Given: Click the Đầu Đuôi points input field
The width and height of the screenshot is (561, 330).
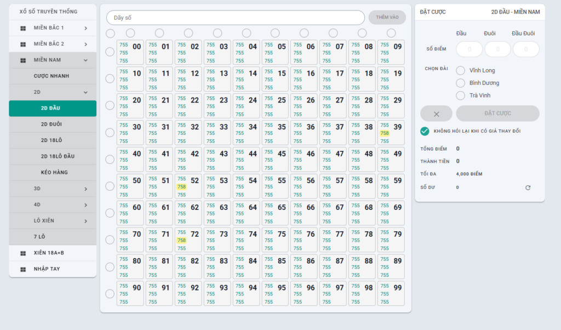Looking at the screenshot, I should click(526, 49).
